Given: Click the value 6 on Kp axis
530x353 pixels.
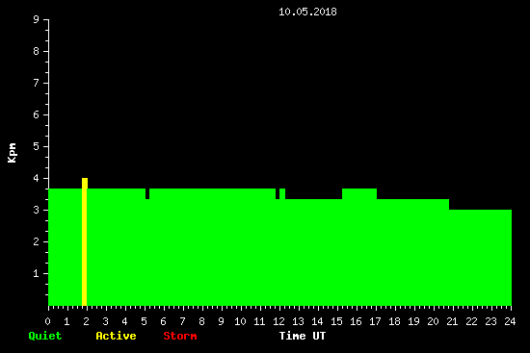Looking at the screenshot, I should point(37,114).
